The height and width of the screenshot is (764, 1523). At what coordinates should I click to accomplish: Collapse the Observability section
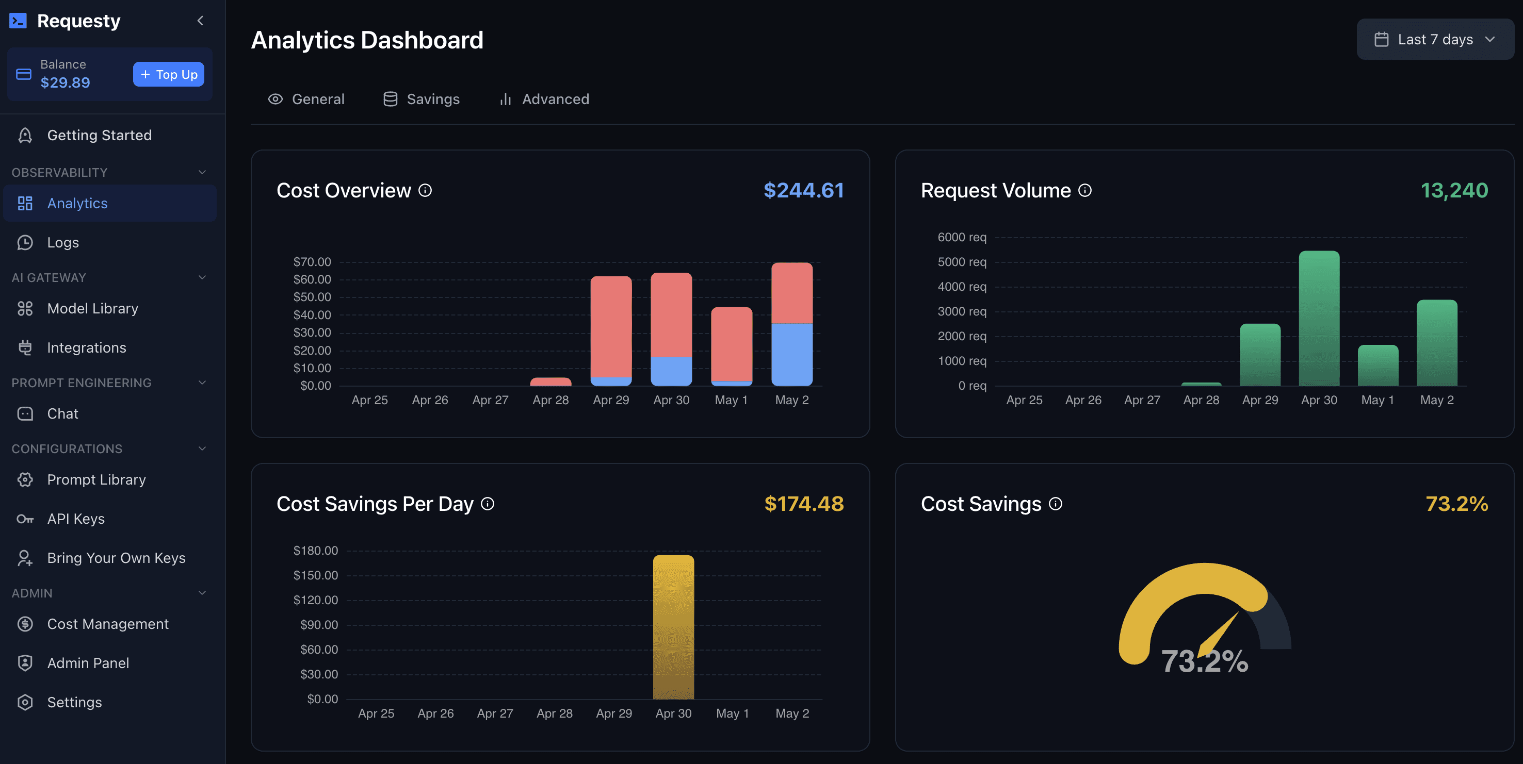[x=202, y=173]
